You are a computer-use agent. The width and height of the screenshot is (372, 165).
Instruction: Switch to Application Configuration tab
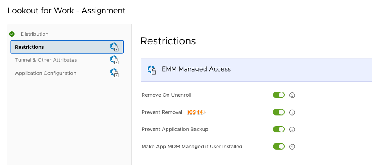tap(46, 73)
